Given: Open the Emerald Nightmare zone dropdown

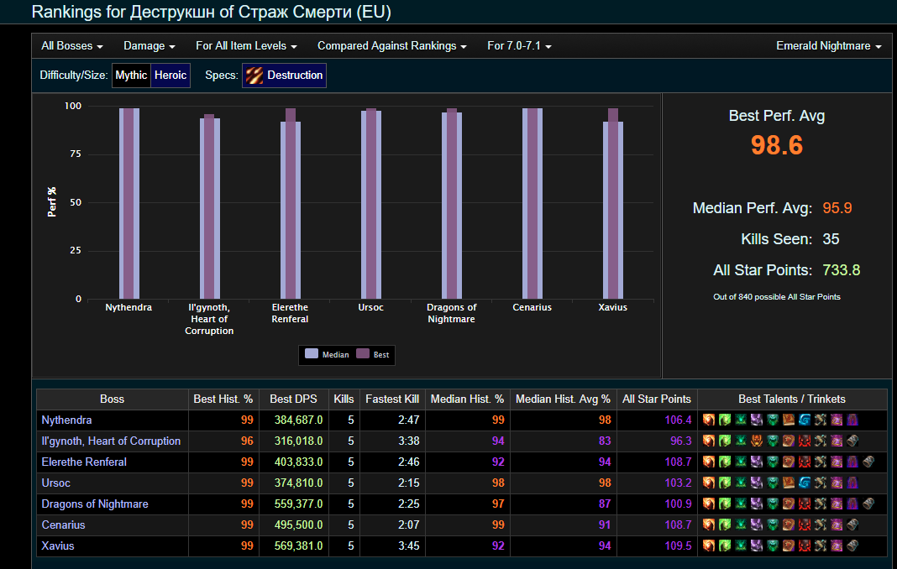Looking at the screenshot, I should click(x=828, y=46).
